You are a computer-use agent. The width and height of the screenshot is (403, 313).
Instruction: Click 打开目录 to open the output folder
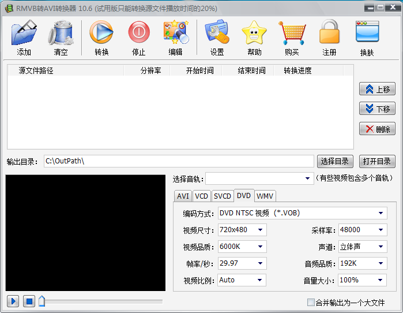377,161
